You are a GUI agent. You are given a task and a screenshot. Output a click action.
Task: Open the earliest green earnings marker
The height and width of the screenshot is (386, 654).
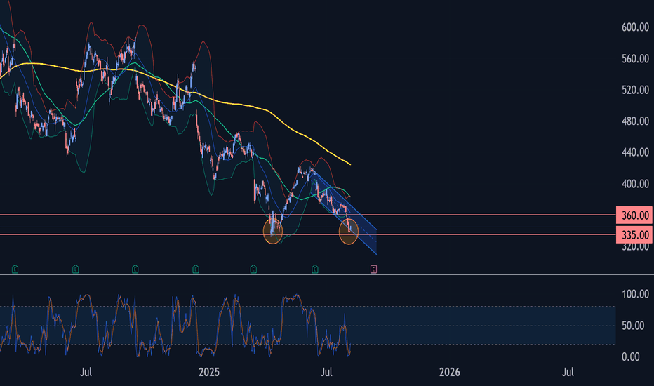tap(15, 269)
